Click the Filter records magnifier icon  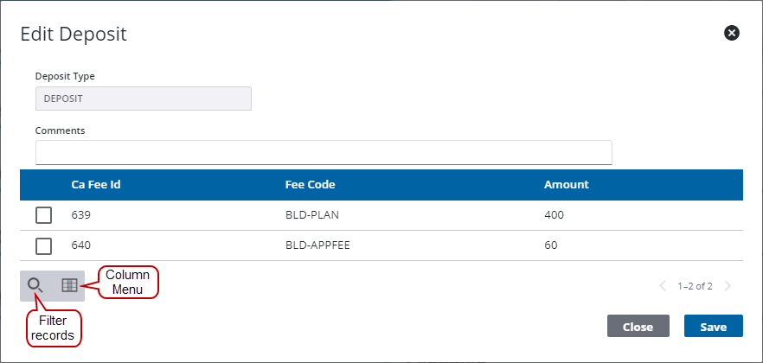[35, 285]
